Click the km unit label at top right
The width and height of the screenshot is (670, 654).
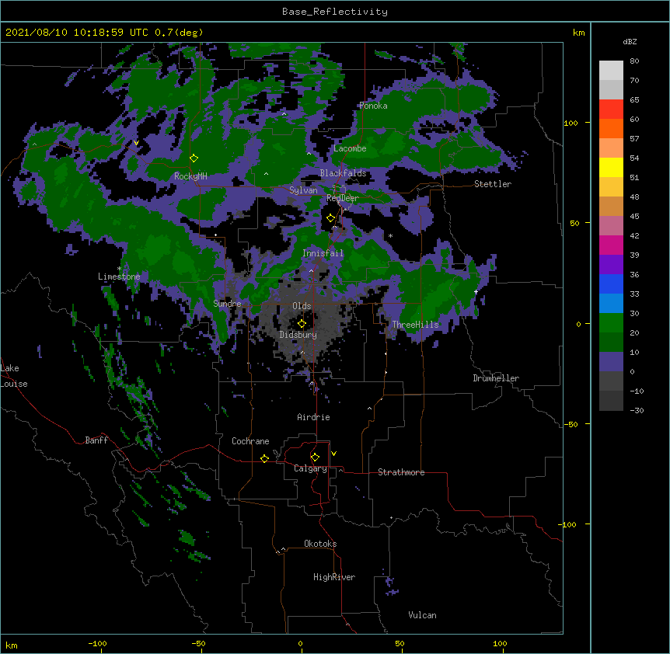tap(579, 33)
